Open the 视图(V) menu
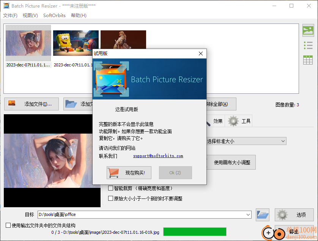This screenshot has width=318, height=241. 30,16
